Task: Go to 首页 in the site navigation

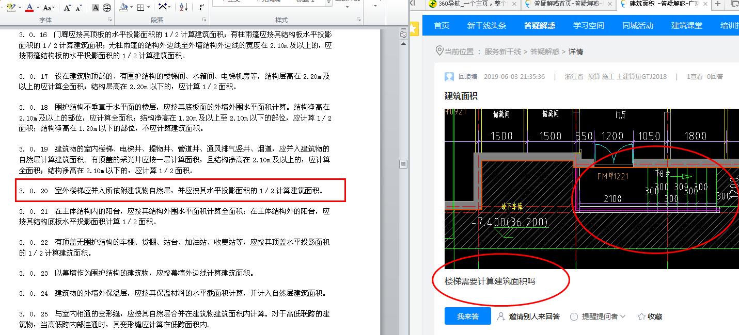Action: 442,26
